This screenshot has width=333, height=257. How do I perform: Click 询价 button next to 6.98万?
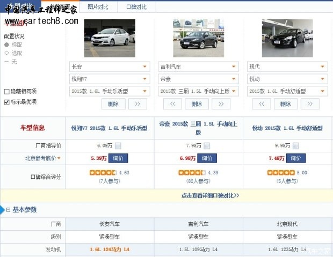[x=207, y=158]
